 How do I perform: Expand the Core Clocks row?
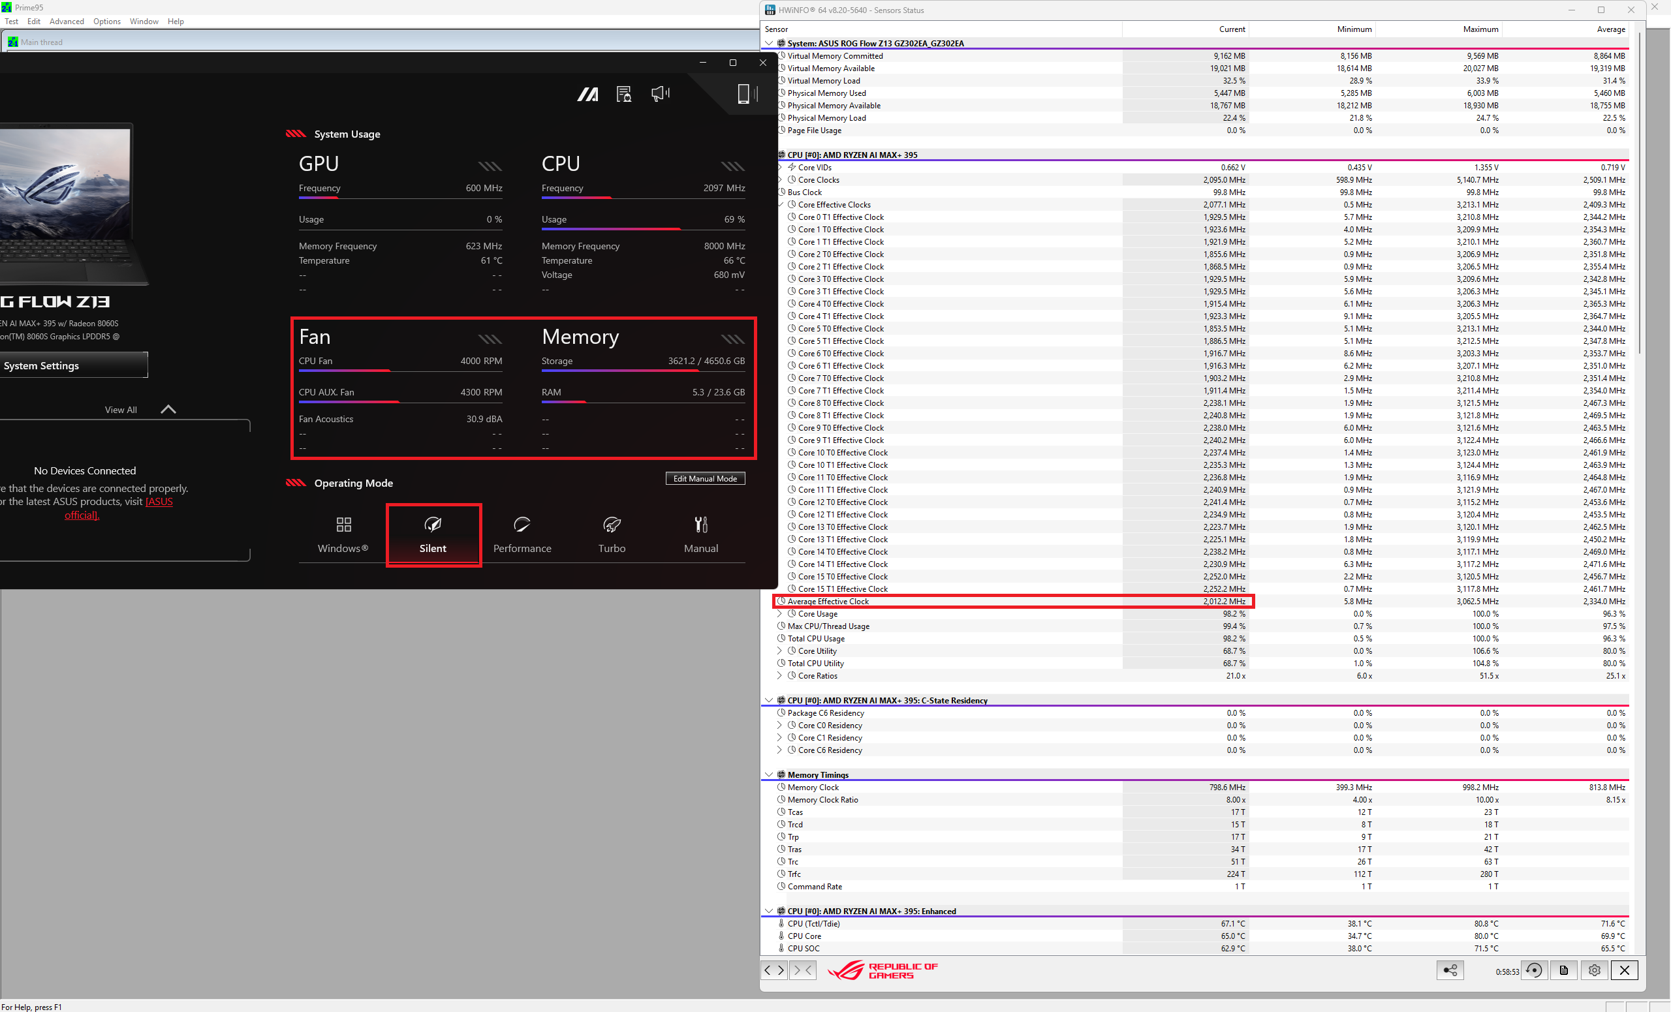point(779,179)
